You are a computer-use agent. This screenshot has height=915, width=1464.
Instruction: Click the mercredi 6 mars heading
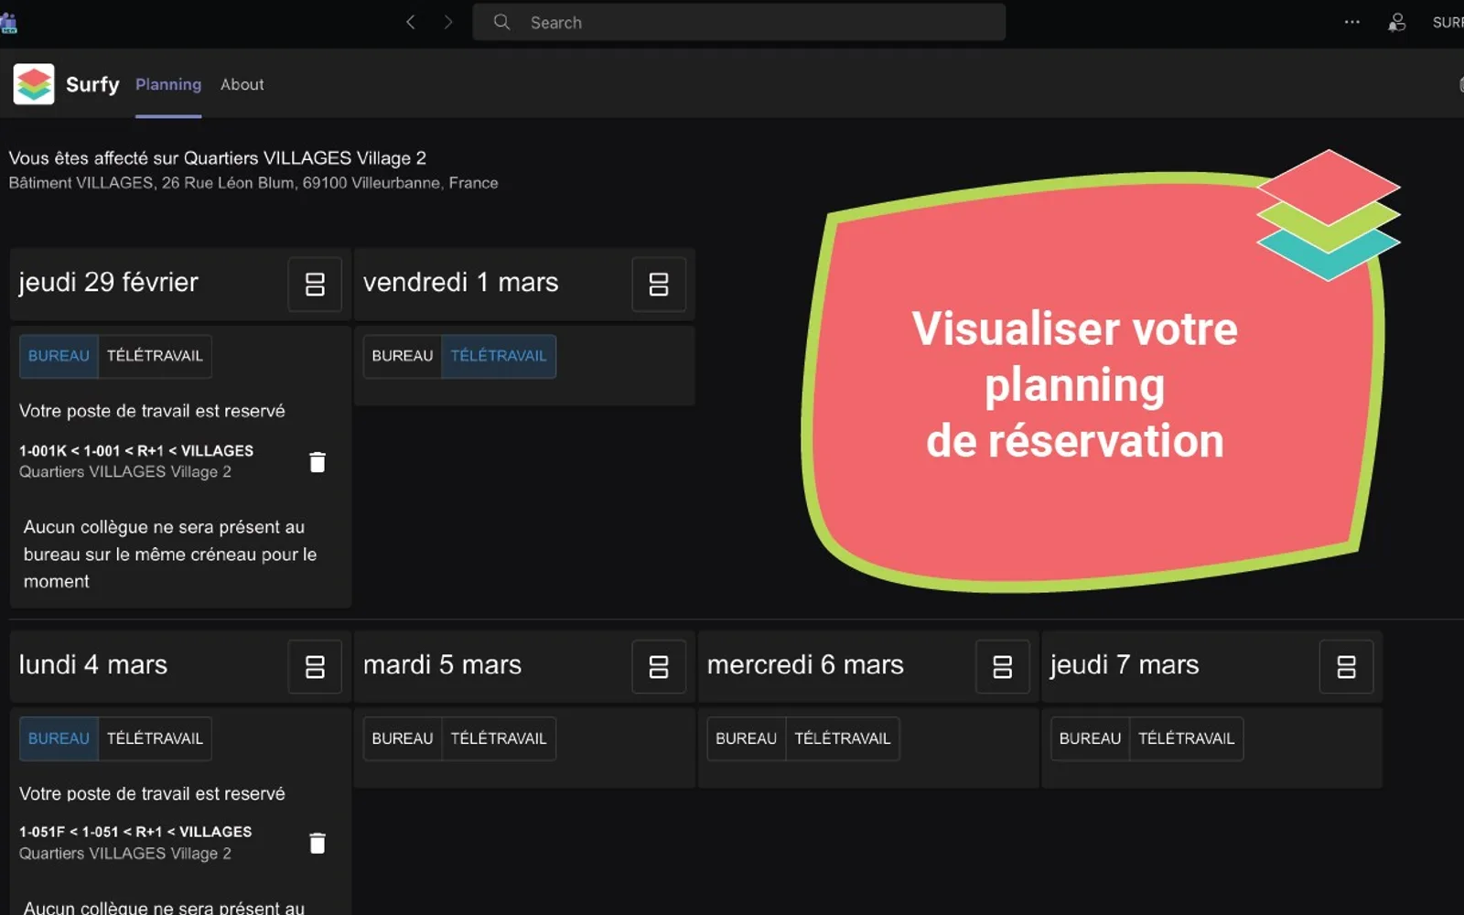(805, 665)
